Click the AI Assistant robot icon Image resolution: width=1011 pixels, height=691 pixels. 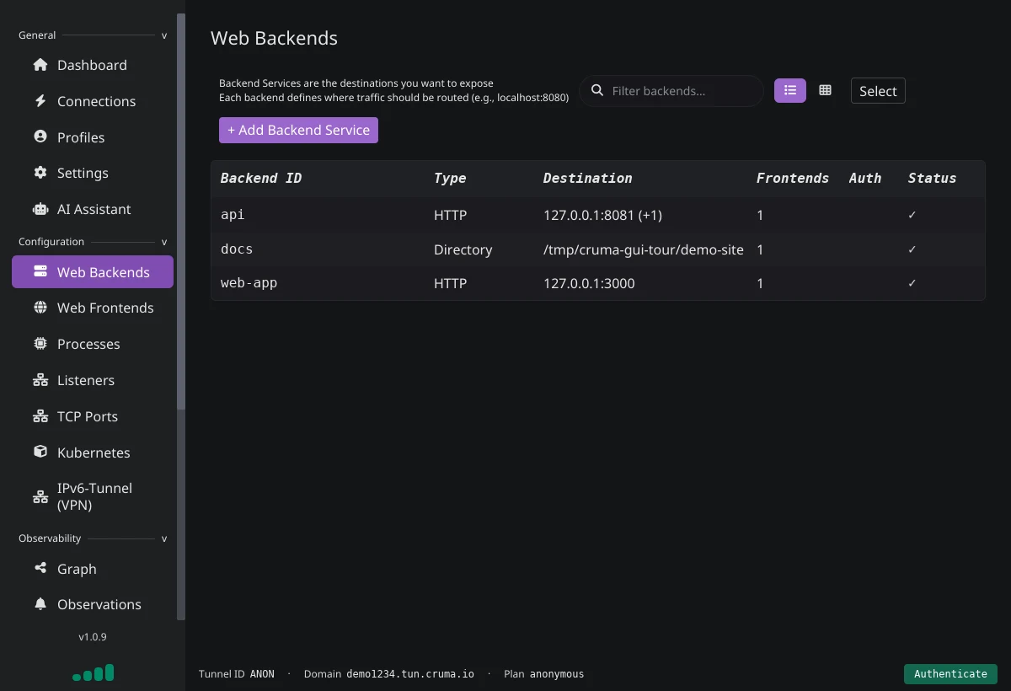(x=40, y=209)
